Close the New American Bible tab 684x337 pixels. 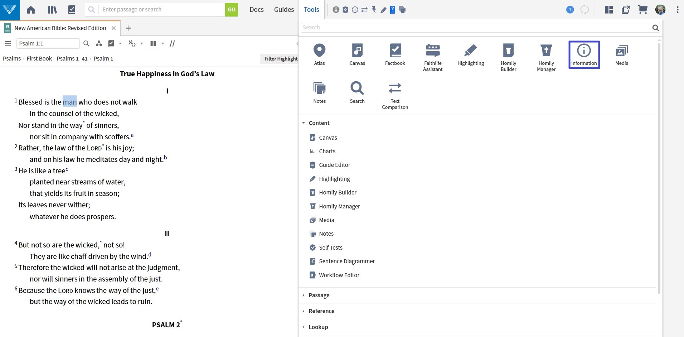(x=113, y=28)
